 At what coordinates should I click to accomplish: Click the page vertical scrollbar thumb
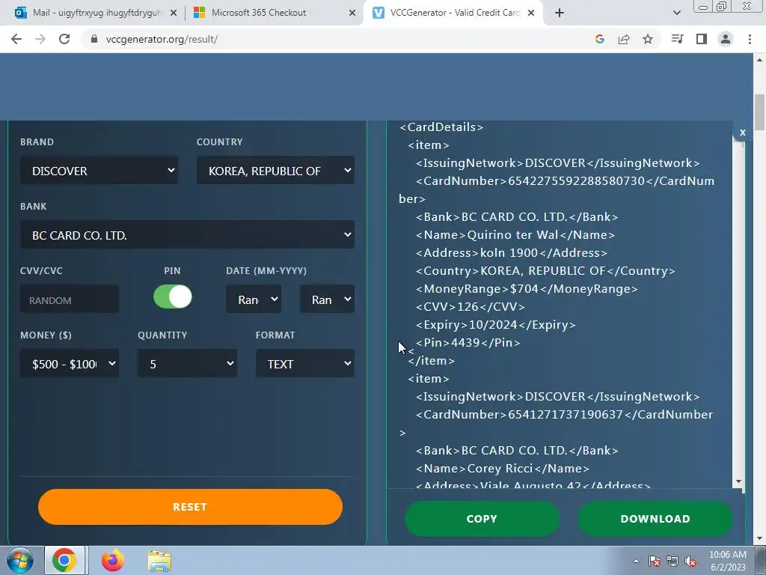(x=760, y=112)
